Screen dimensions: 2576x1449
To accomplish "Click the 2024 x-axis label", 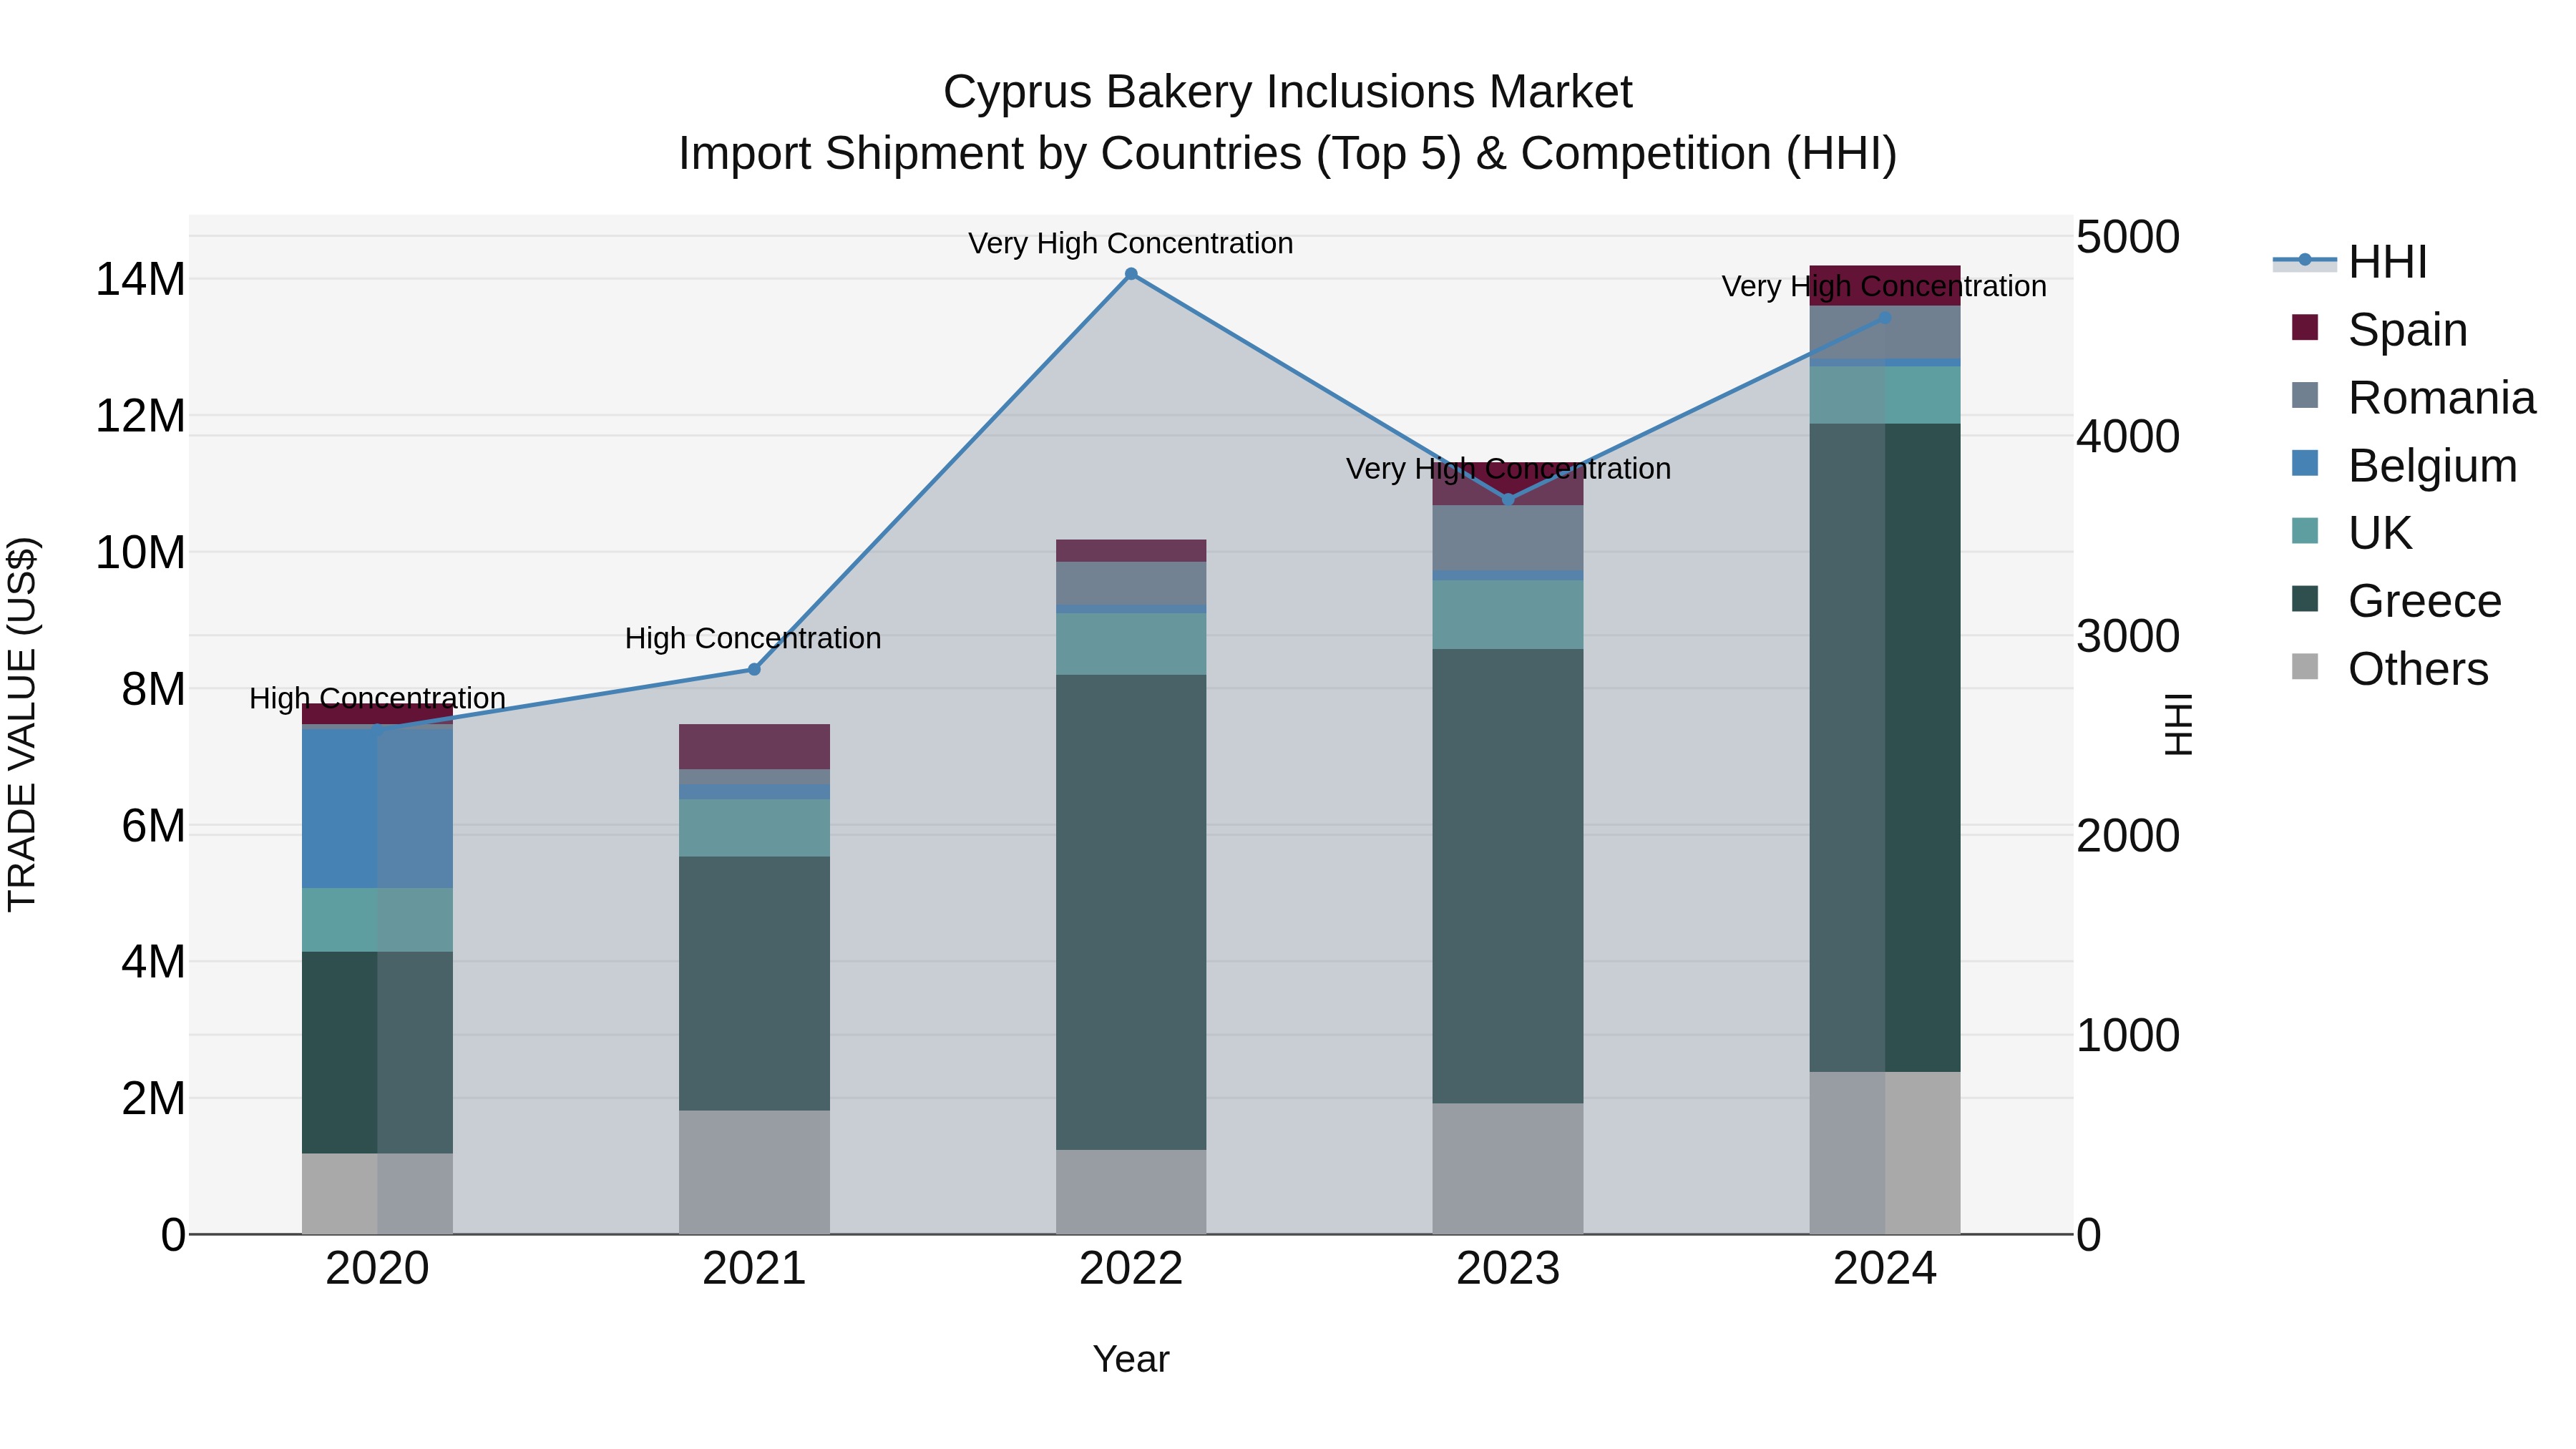I will click(1885, 1269).
